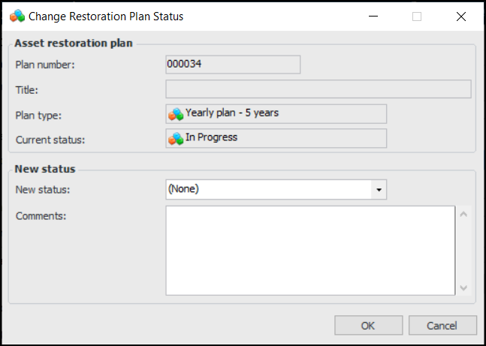
Task: Click the Yearly plan type icon
Action: click(x=176, y=114)
